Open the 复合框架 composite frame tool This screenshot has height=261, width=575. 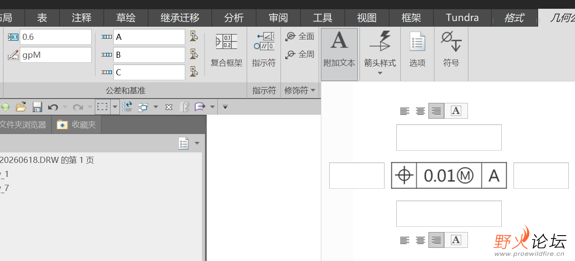(226, 50)
